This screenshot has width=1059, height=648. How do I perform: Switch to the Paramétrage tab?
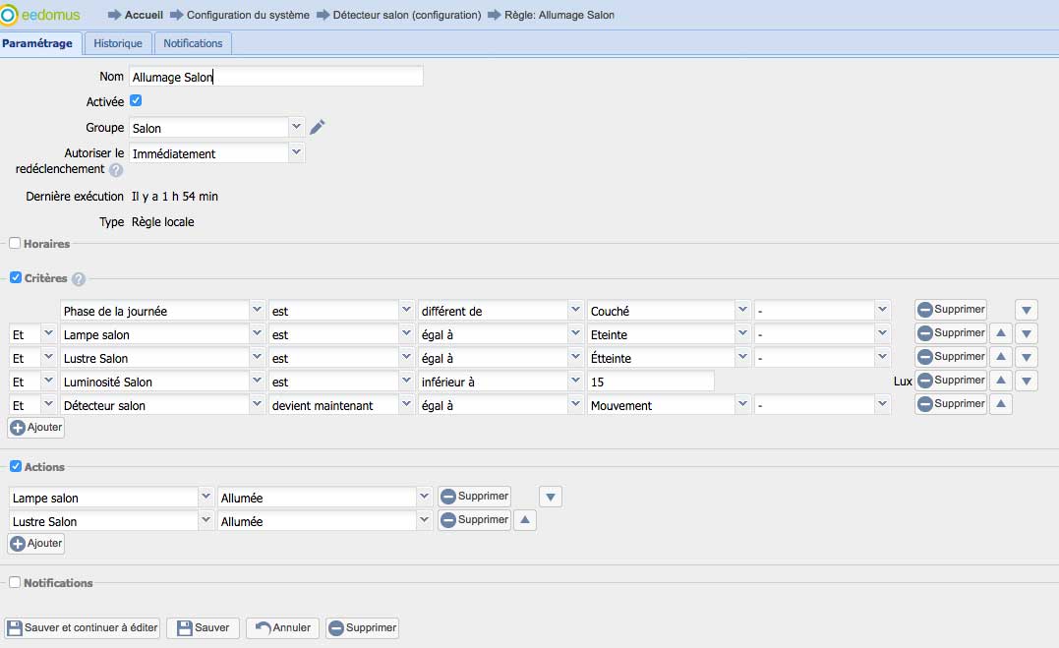[x=40, y=43]
